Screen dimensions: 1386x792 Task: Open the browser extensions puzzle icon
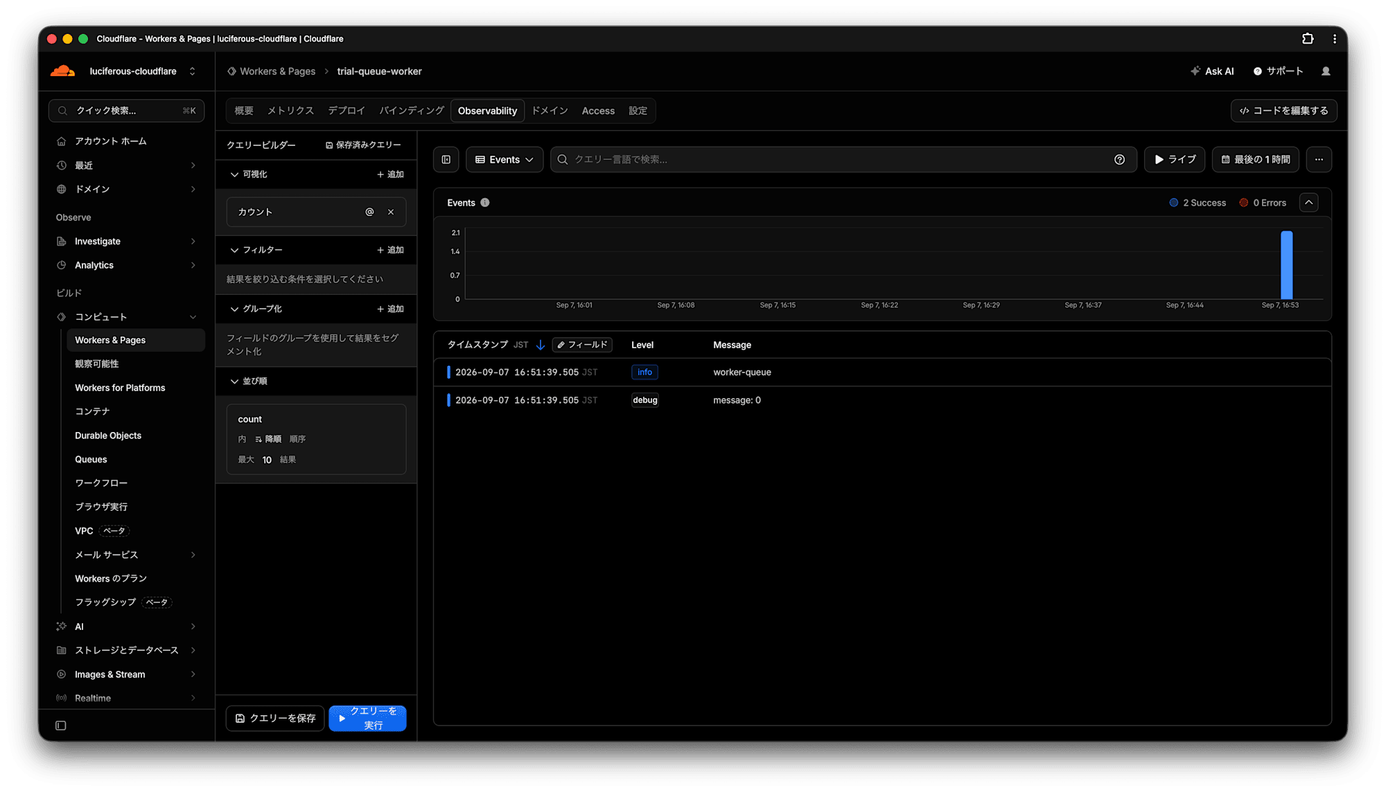[1308, 39]
